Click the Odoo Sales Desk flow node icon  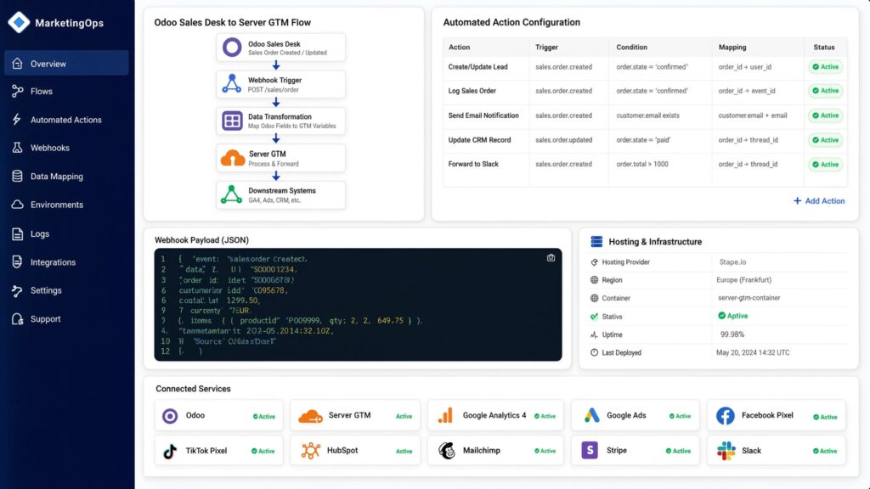click(232, 48)
